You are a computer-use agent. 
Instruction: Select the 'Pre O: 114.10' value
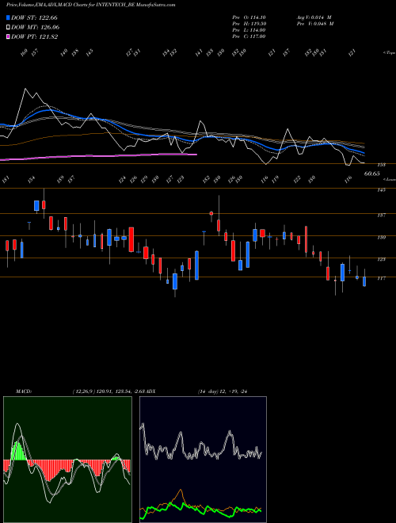coord(249,17)
